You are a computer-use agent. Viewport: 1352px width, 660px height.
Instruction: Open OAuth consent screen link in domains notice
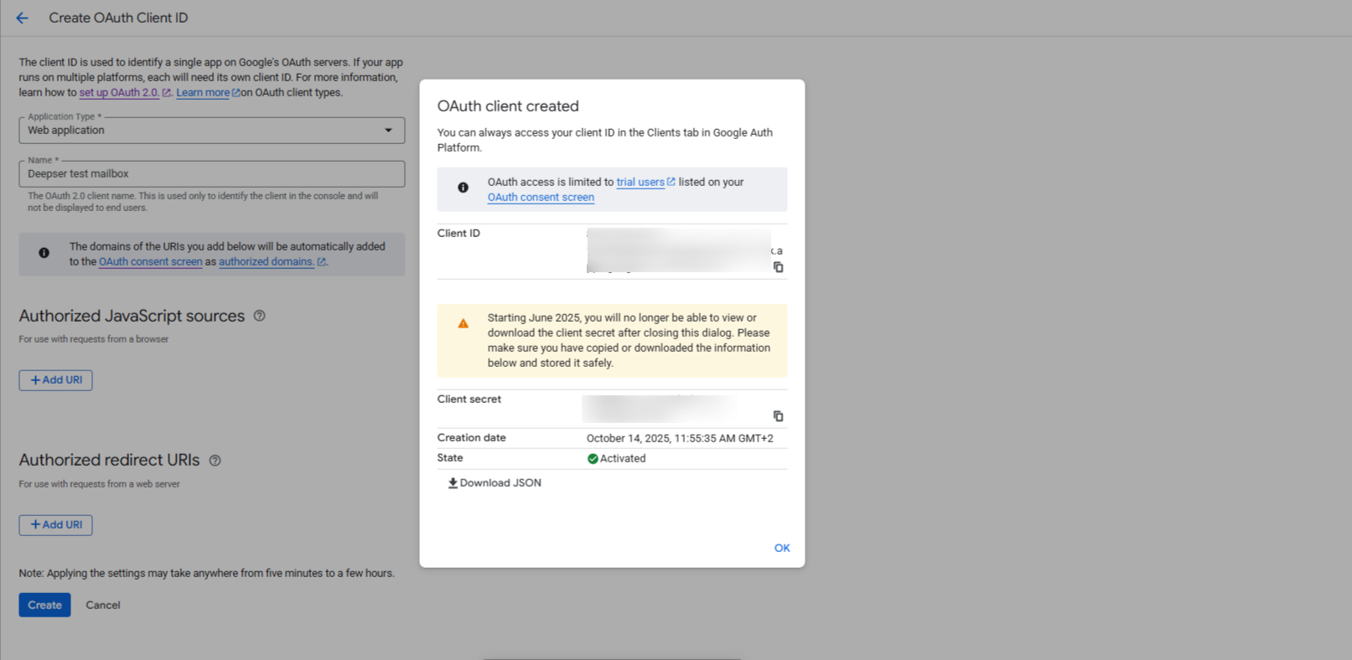click(151, 262)
